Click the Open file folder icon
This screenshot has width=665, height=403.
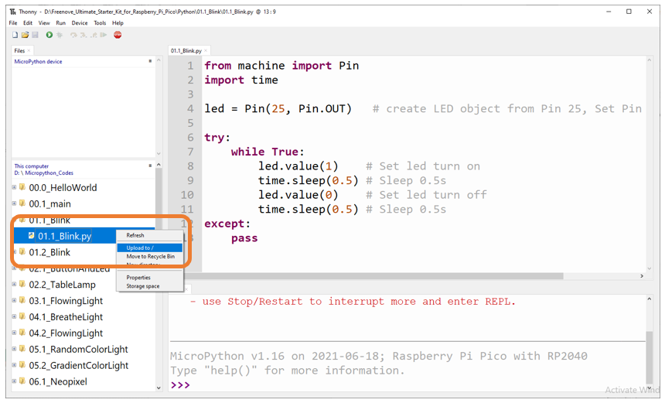coord(25,35)
